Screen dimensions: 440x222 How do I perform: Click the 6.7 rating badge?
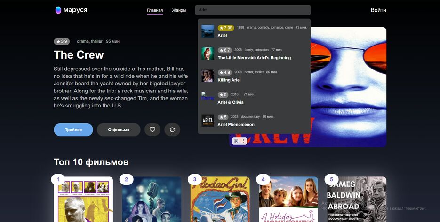point(225,50)
